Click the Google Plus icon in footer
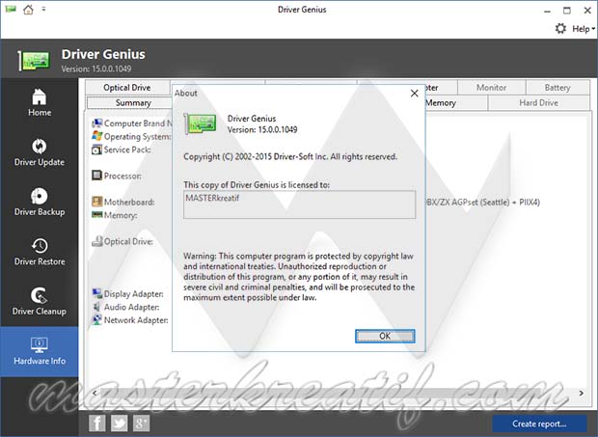The width and height of the screenshot is (598, 437). tap(141, 423)
